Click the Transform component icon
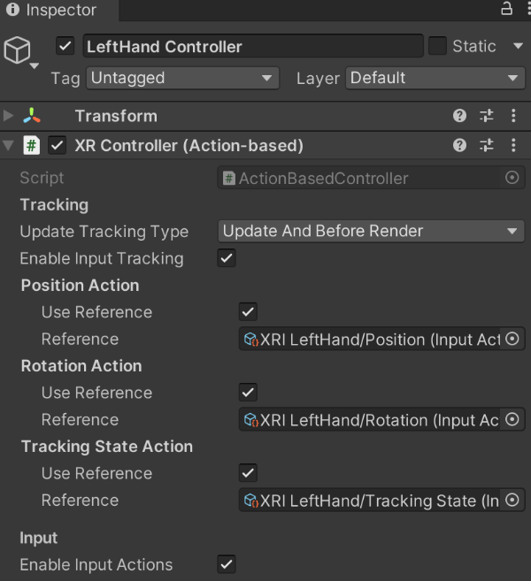The width and height of the screenshot is (531, 581). [x=32, y=116]
